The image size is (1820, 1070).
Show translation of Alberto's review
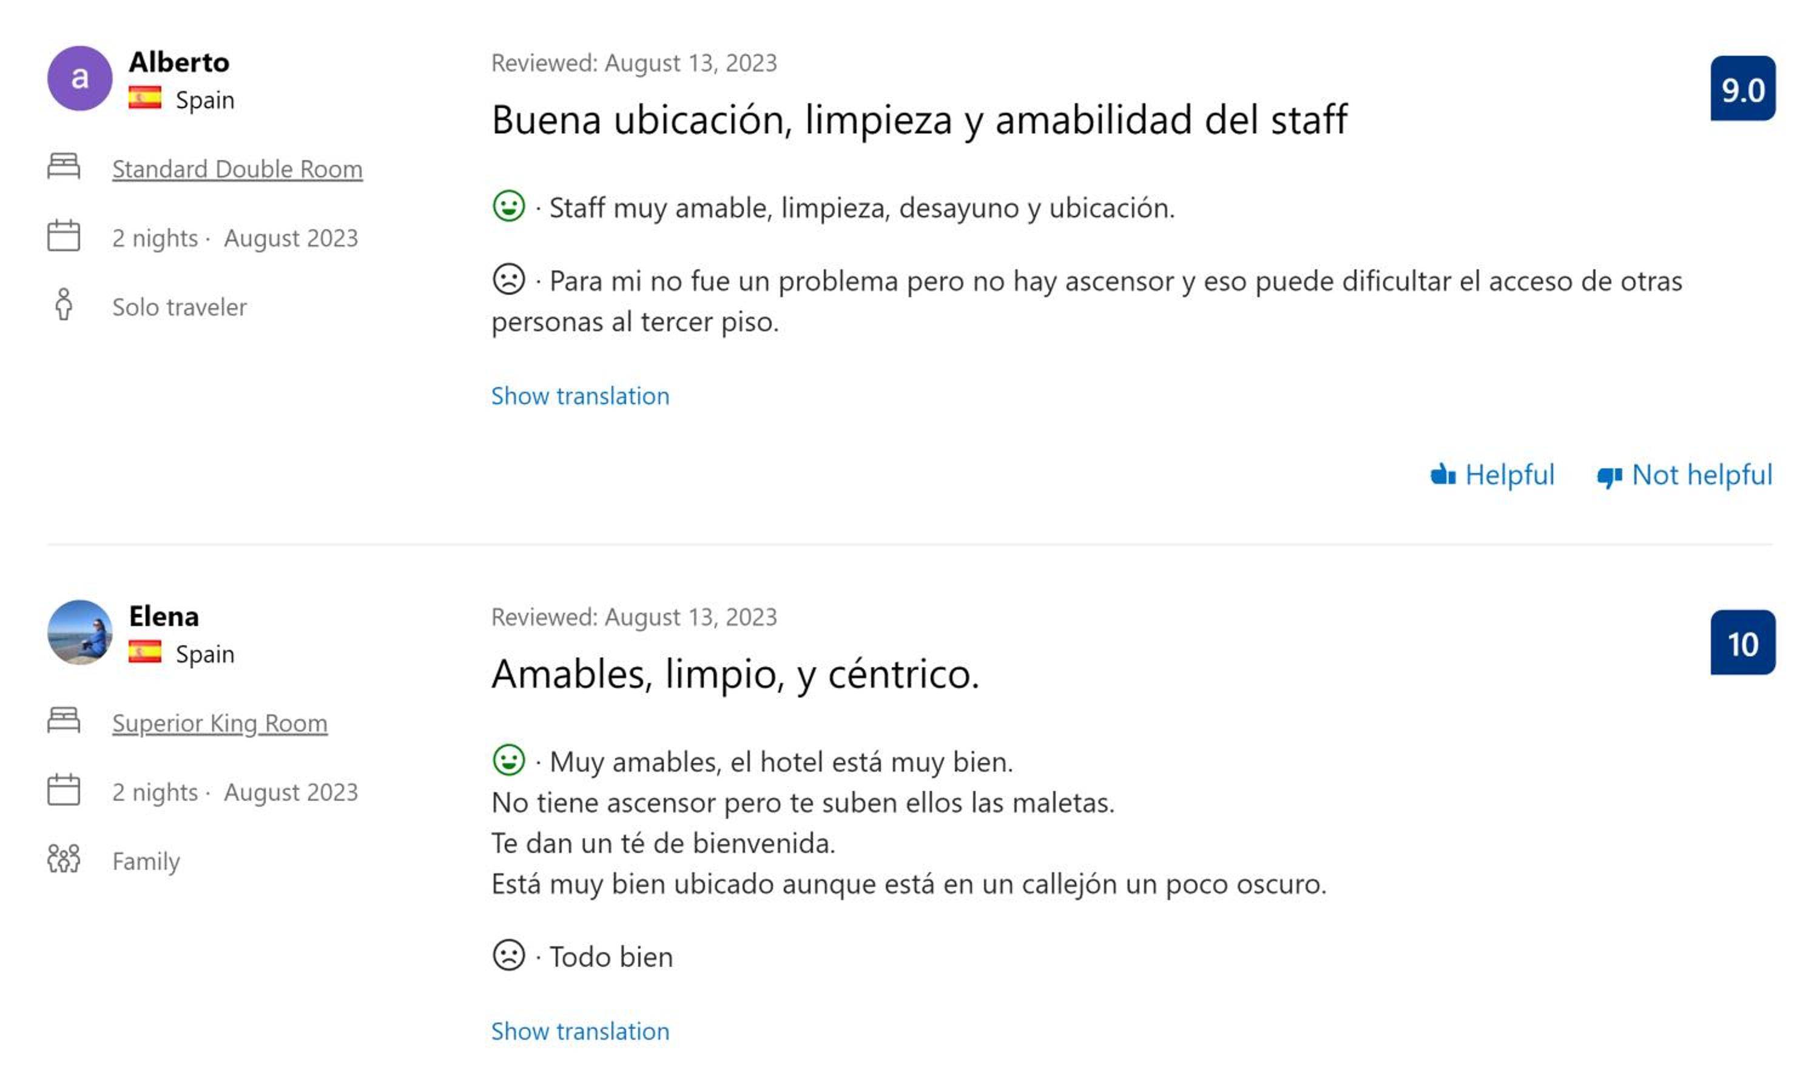(x=580, y=395)
